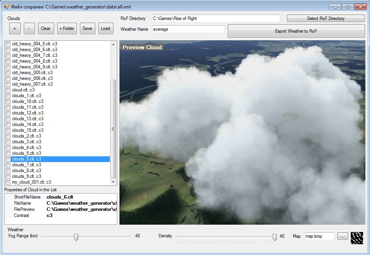370x255 pixels.
Task: Add a cloud with the + button
Action: (x=15, y=28)
